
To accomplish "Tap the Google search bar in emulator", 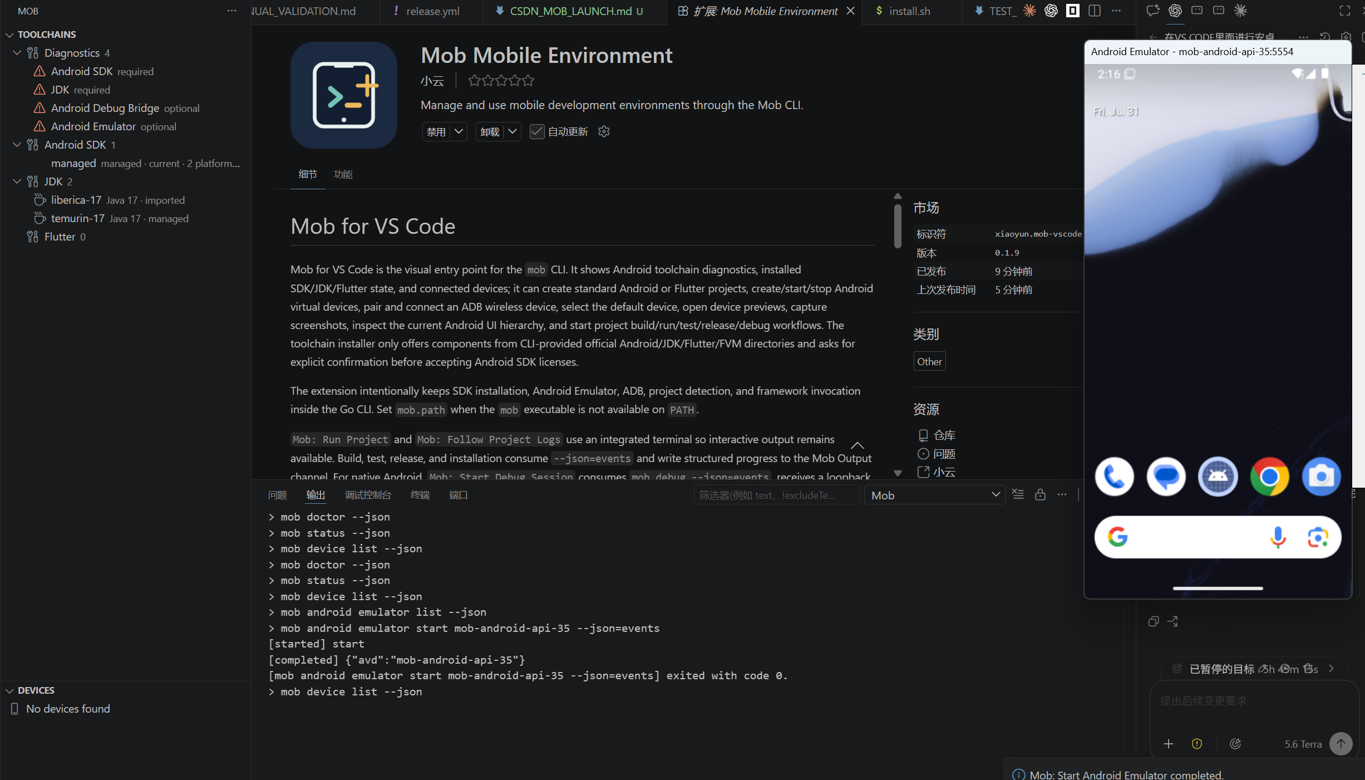I will pyautogui.click(x=1218, y=537).
